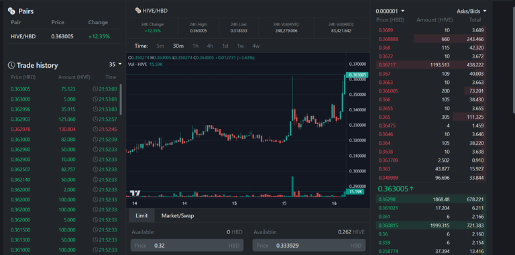The height and width of the screenshot is (255, 515).
Task: Select the 30m time interval
Action: pos(178,46)
